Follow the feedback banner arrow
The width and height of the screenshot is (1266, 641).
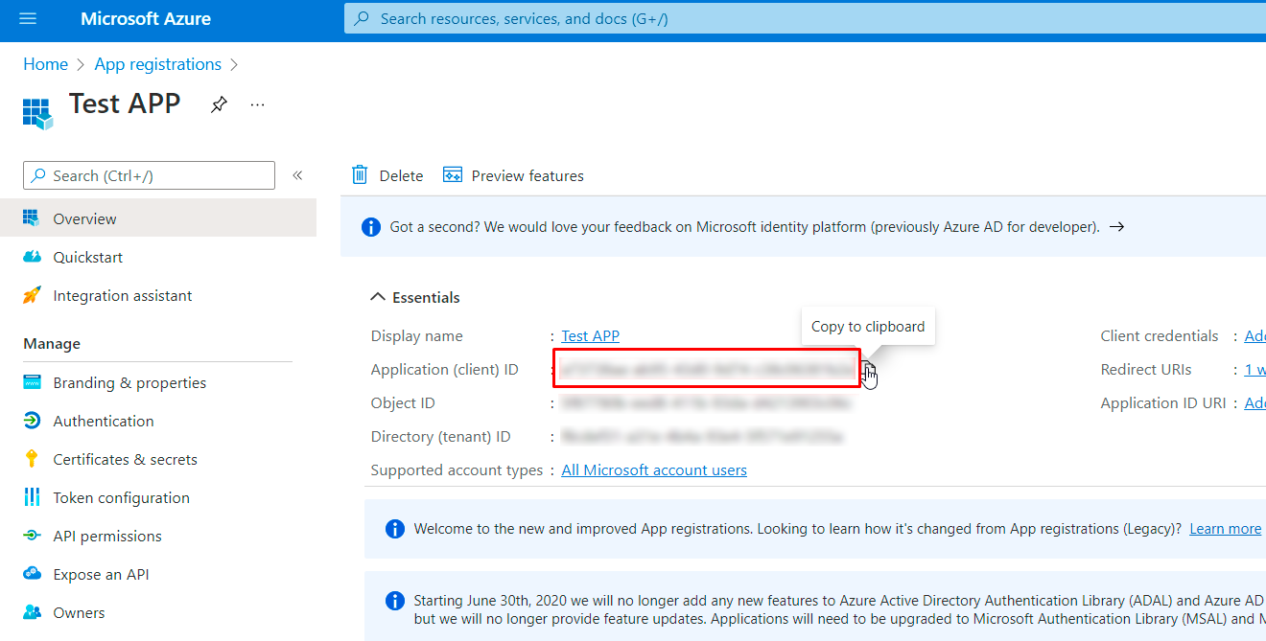click(1116, 227)
